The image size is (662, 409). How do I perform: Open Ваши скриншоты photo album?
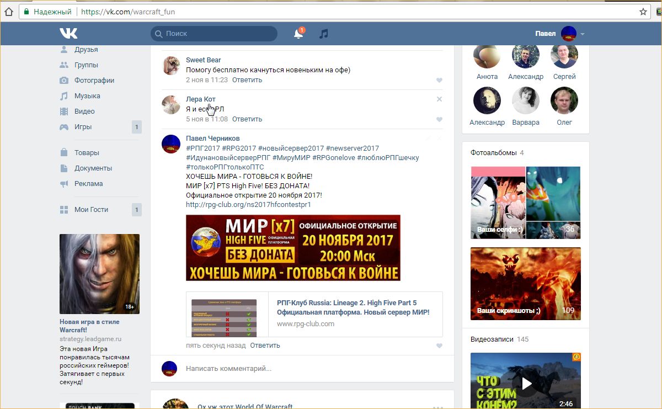525,284
